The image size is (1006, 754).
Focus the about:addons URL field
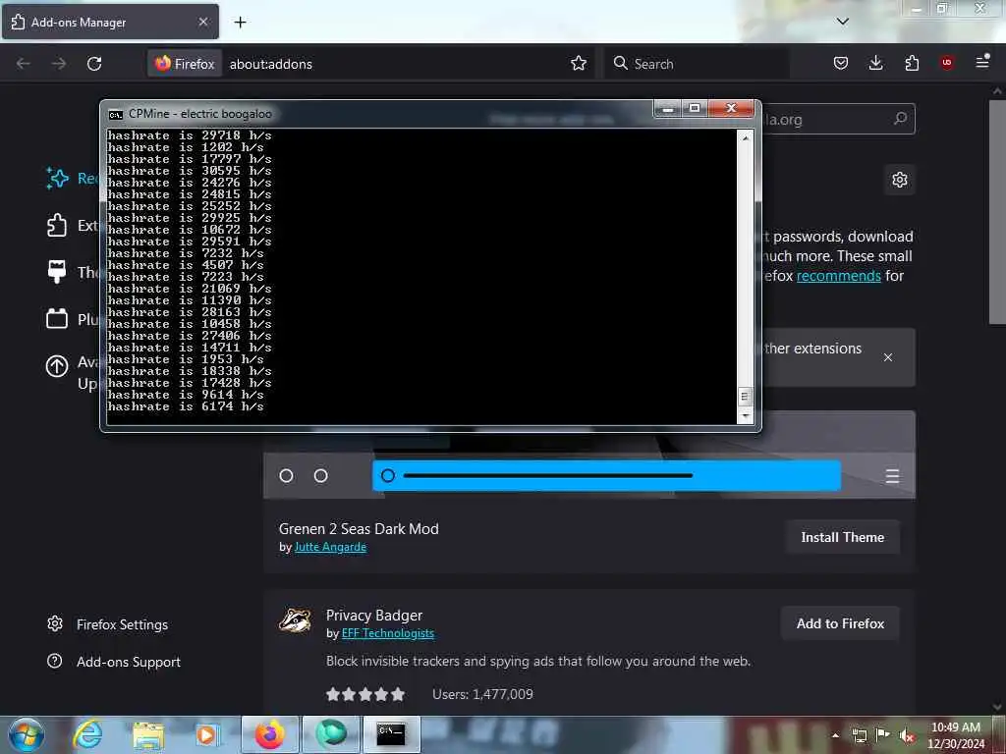pyautogui.click(x=395, y=64)
